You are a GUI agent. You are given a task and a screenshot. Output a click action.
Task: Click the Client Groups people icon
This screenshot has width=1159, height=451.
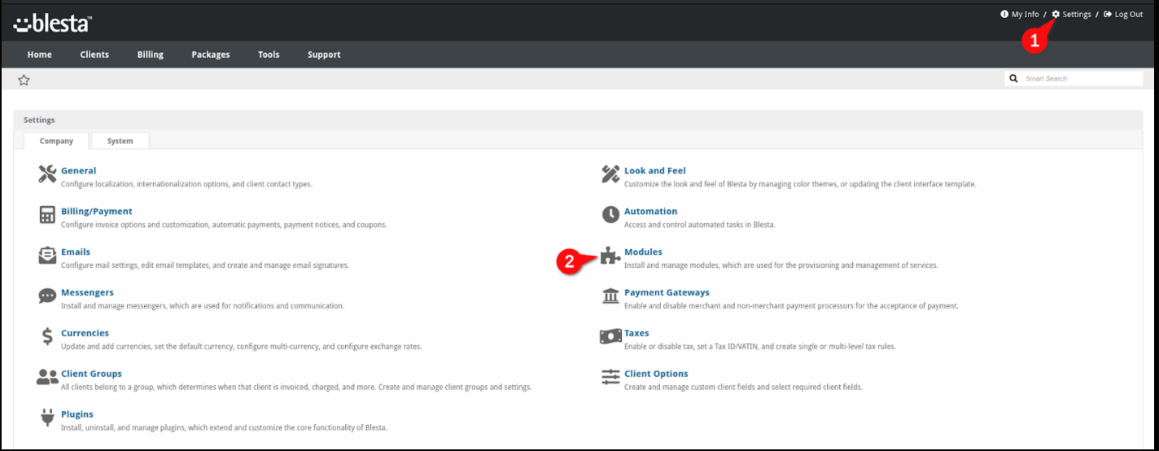tap(47, 377)
